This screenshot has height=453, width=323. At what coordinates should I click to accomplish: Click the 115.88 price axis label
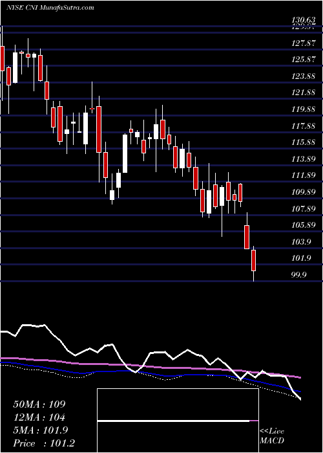point(303,142)
